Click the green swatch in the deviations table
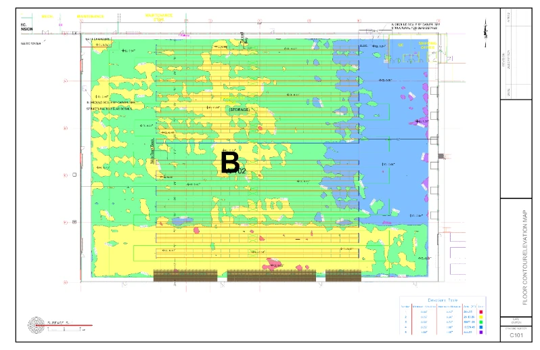Screen dimensions: 540x350 (481, 322)
